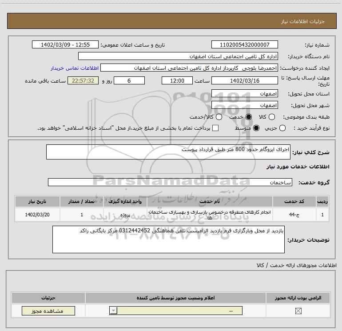Click the تاریخ نیاز column header
Viewport: 342px width, 331px height.
[37, 201]
